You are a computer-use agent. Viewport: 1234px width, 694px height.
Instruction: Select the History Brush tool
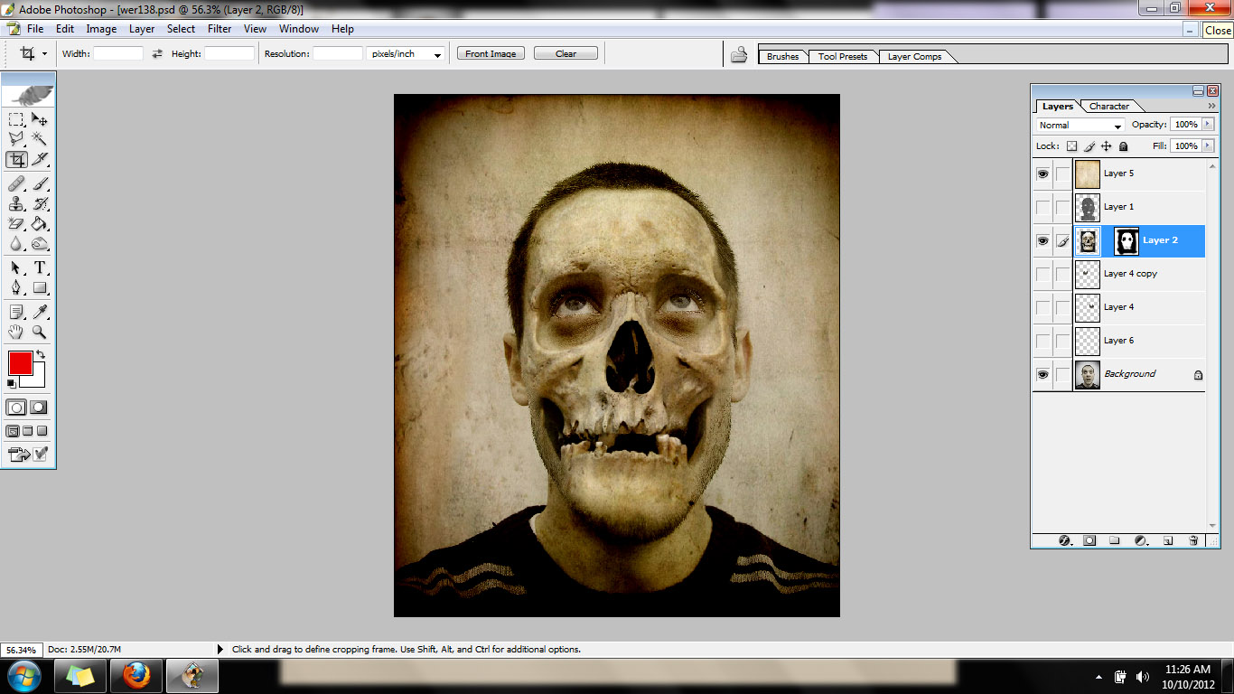(40, 203)
